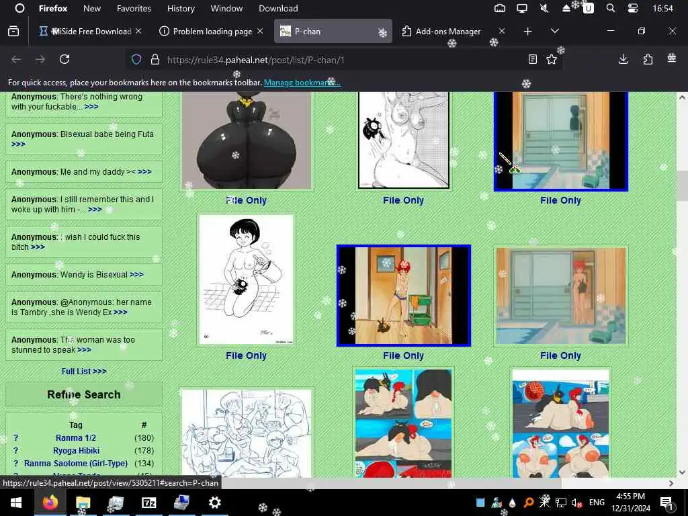Close the Add-ons Manager tab
The image size is (688, 516).
pos(501,31)
